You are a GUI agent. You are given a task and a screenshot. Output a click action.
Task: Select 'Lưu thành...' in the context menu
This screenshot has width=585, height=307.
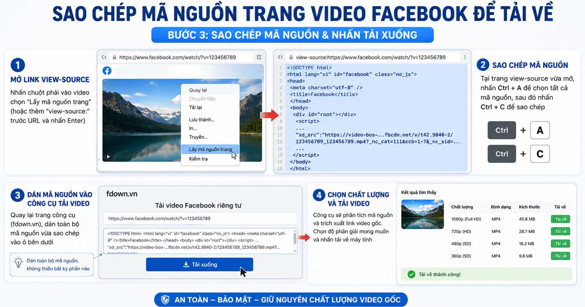(x=202, y=119)
